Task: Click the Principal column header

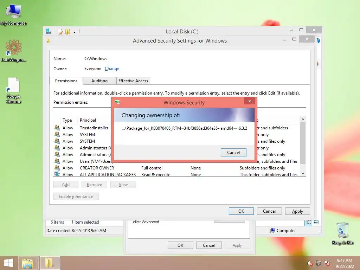Action: click(x=88, y=120)
